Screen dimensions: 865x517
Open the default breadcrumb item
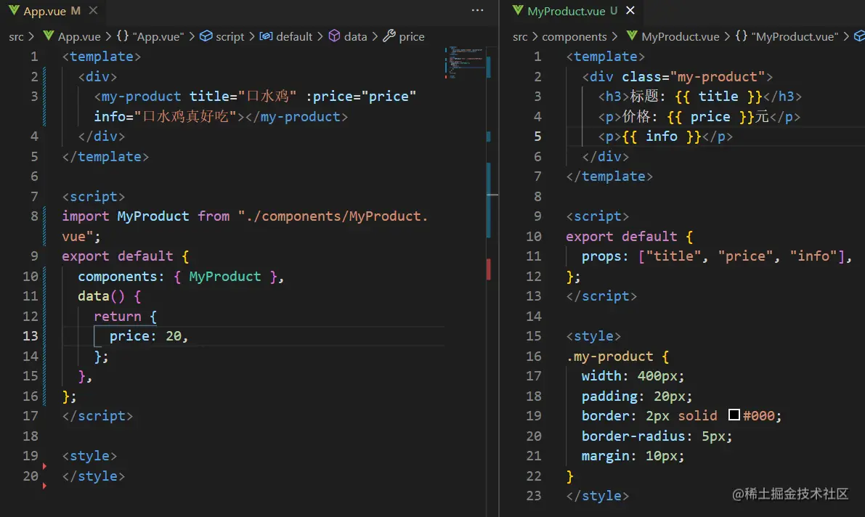(x=294, y=36)
